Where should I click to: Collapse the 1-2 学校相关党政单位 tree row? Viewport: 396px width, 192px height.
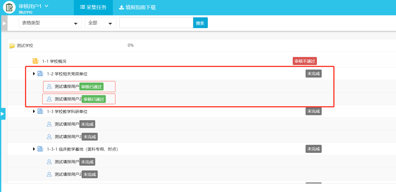click(34, 74)
